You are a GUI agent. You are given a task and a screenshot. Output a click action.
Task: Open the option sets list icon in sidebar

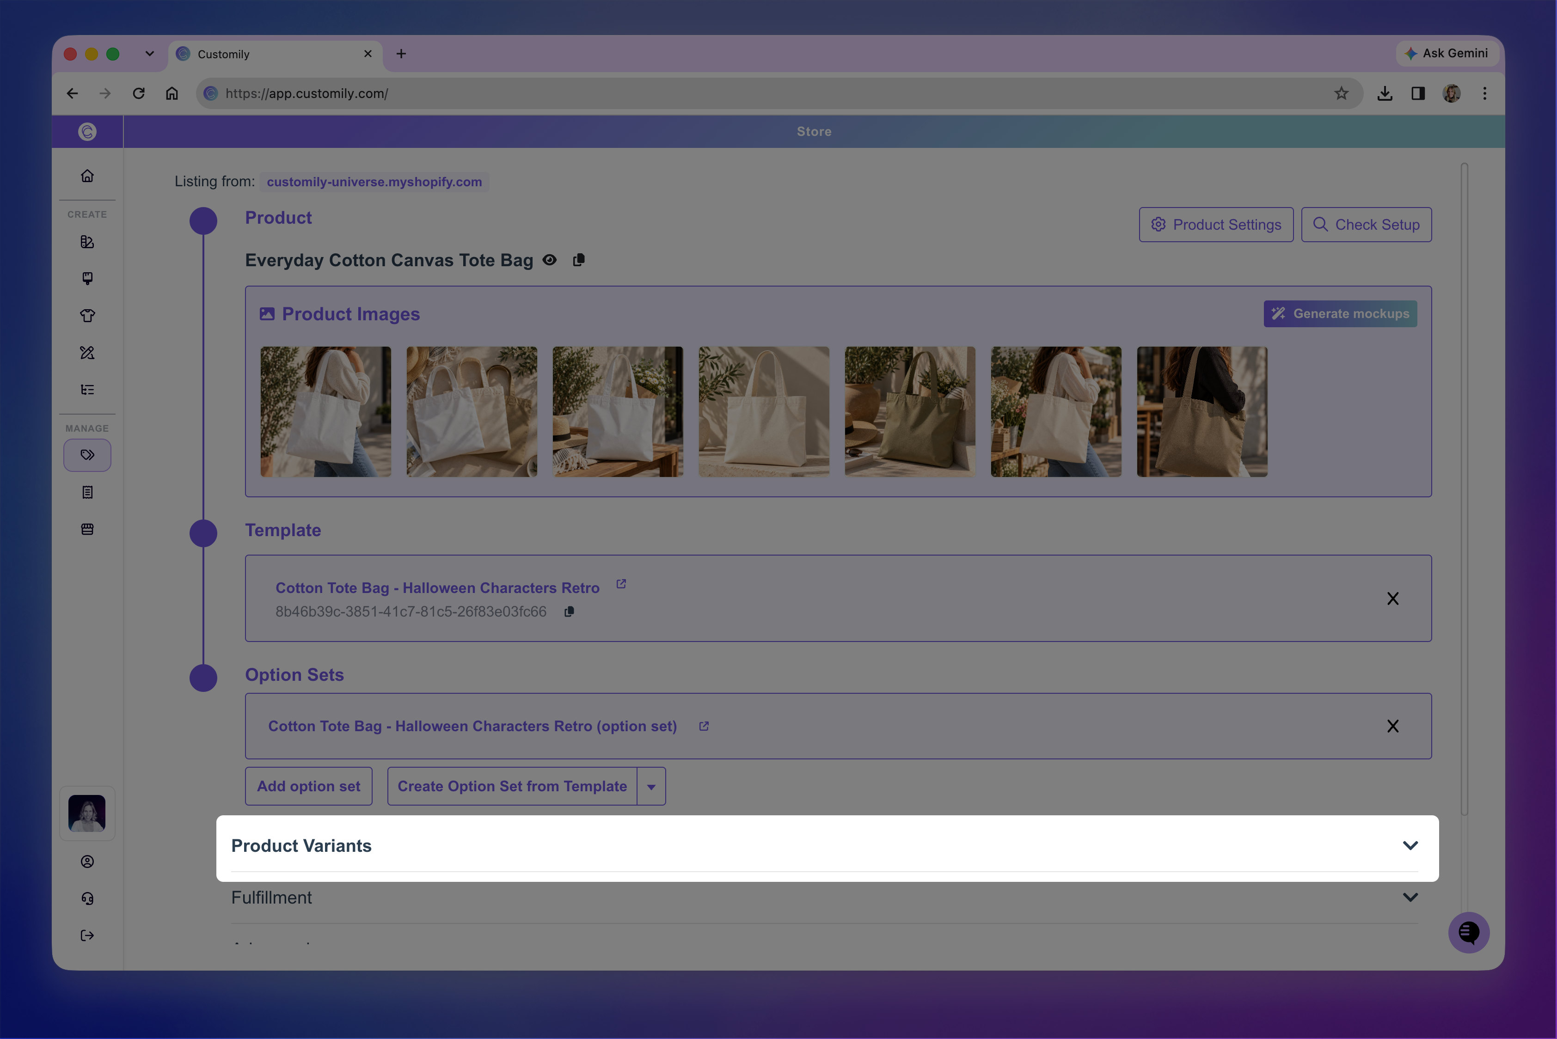87,390
